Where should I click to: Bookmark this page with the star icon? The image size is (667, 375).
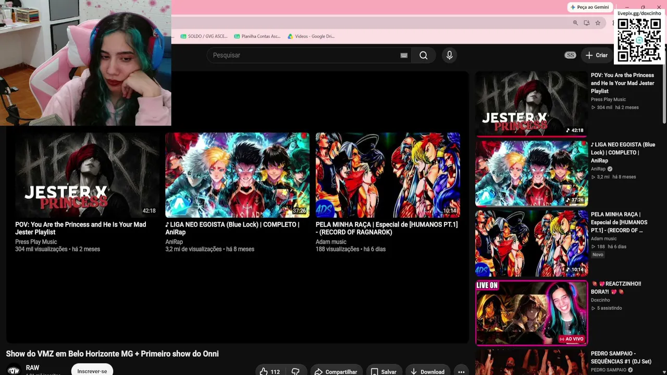coord(598,23)
